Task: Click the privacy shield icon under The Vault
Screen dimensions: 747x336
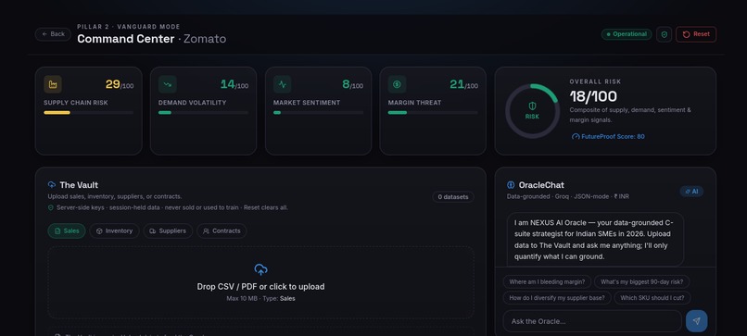Action: coord(51,207)
